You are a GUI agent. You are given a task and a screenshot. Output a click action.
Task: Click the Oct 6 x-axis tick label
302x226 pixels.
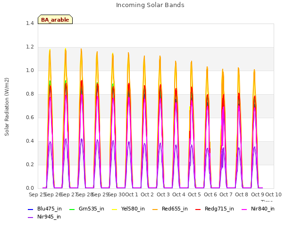click(210, 194)
